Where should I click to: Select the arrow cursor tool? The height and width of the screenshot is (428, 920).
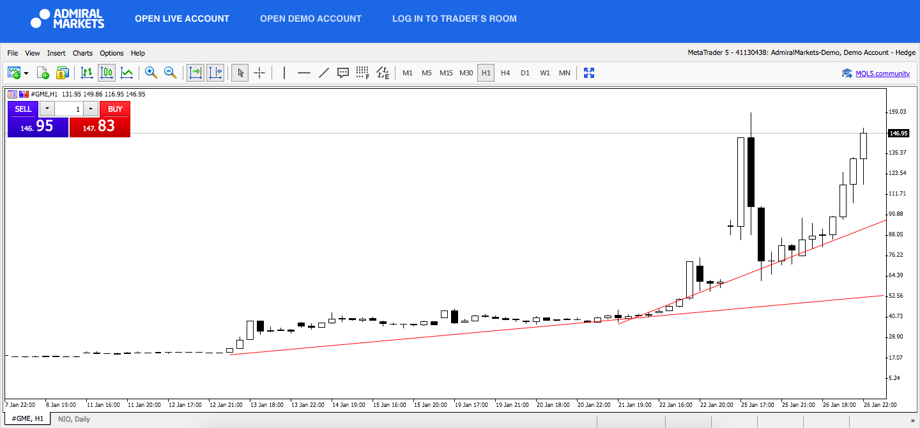pos(240,73)
